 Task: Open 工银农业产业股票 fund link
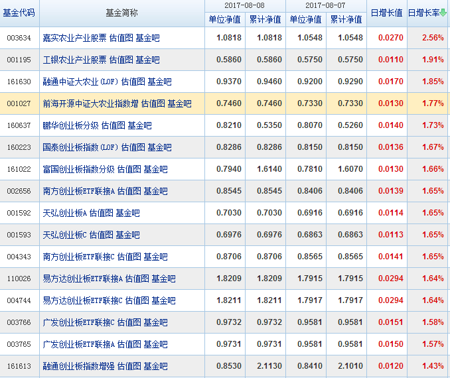pyautogui.click(x=74, y=60)
